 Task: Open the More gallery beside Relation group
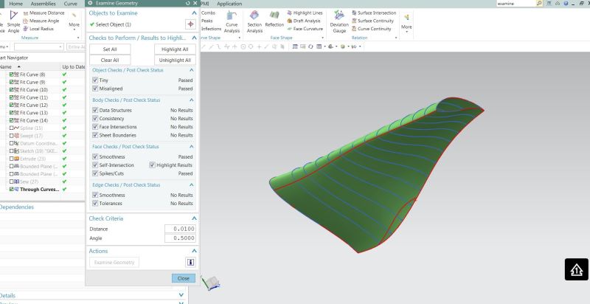click(x=406, y=22)
